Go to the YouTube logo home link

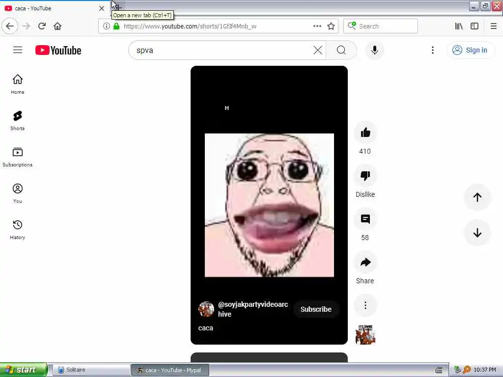pos(58,51)
